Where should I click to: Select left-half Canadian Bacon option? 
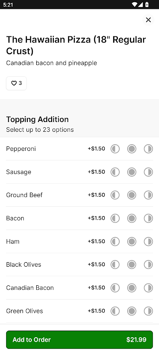tap(115, 288)
